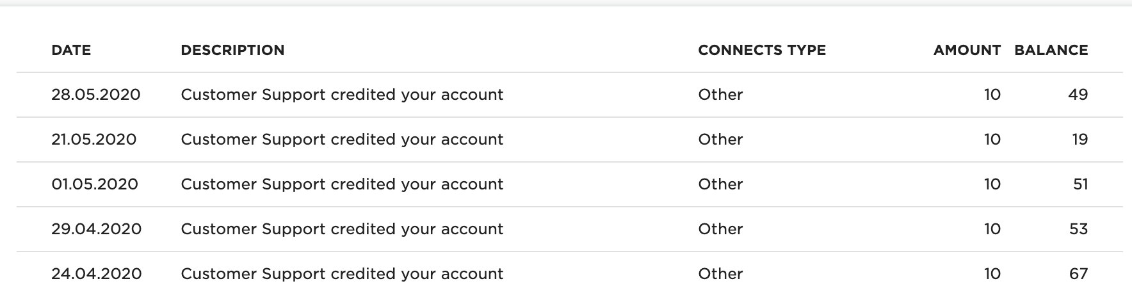This screenshot has width=1132, height=288.
Task: Select the 24.04.2020 date cell
Action: [97, 274]
